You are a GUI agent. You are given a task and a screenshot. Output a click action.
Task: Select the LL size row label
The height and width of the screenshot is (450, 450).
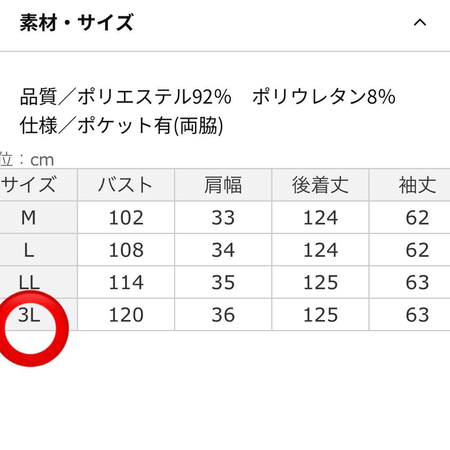pos(29,282)
